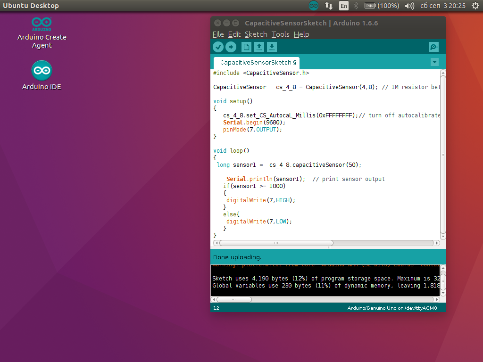Open the session gear menu

[x=475, y=6]
